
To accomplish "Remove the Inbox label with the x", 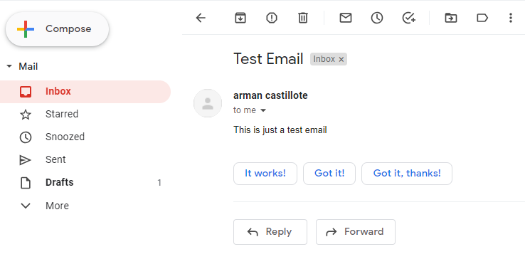I will pyautogui.click(x=341, y=60).
